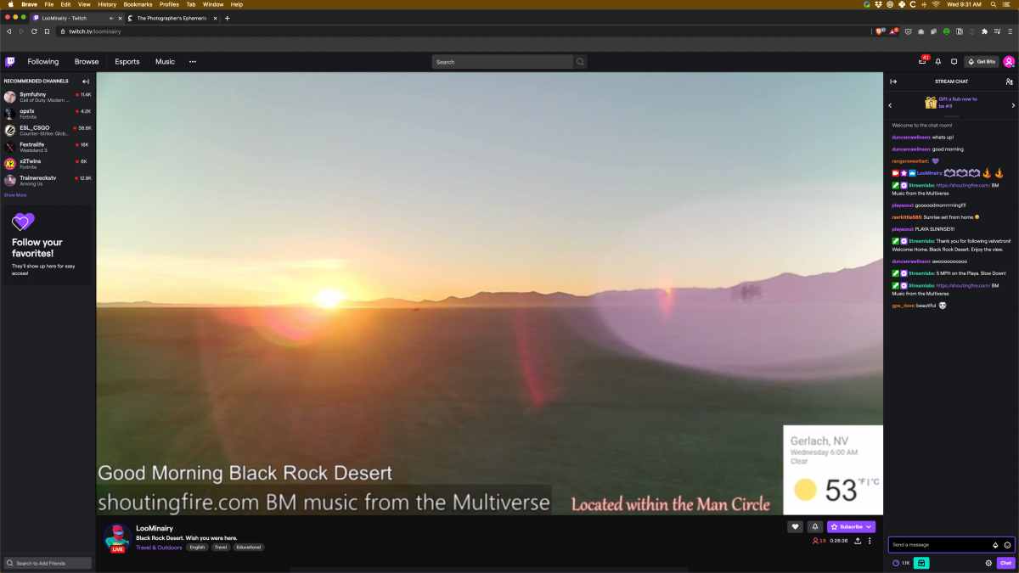Image resolution: width=1019 pixels, height=573 pixels.
Task: Open the chat users list icon
Action: (x=1009, y=81)
